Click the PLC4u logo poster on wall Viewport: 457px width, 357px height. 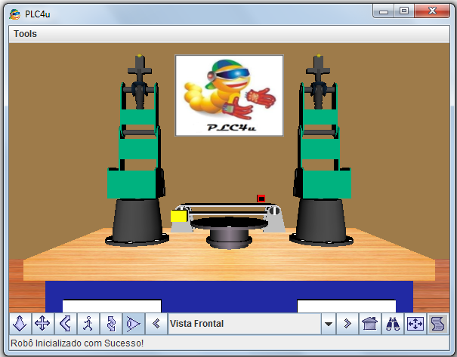(x=229, y=95)
